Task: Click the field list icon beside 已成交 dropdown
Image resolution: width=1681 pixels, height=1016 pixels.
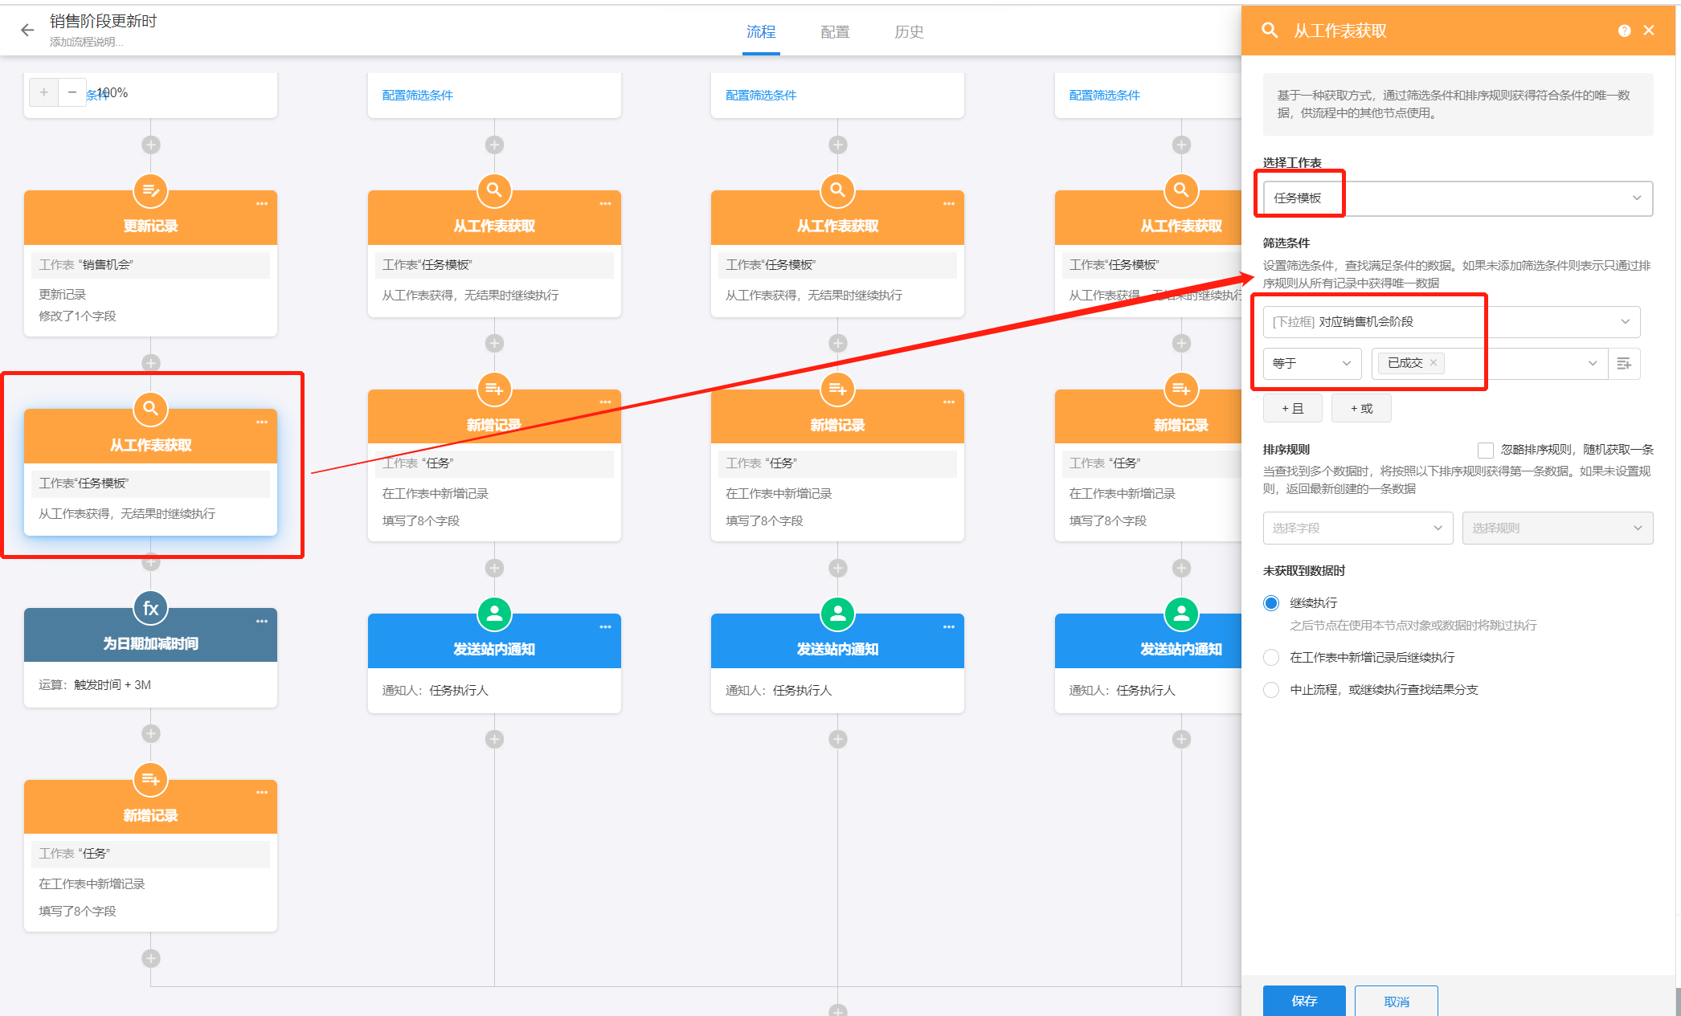Action: (x=1624, y=364)
